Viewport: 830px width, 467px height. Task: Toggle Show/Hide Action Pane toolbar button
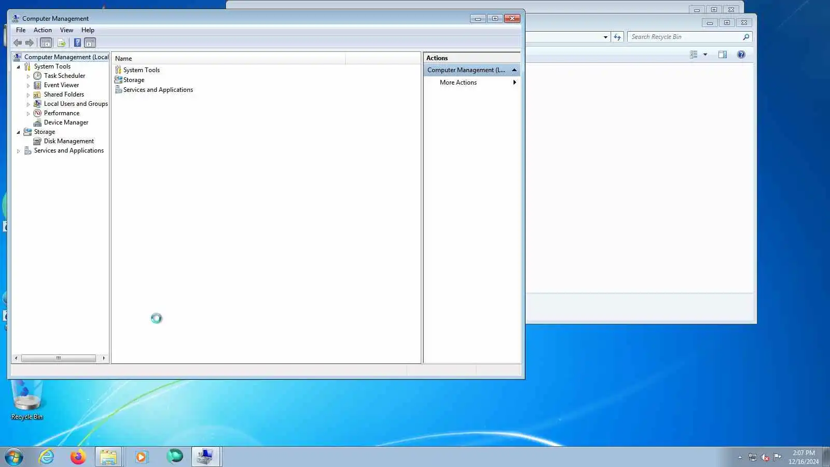pyautogui.click(x=90, y=43)
